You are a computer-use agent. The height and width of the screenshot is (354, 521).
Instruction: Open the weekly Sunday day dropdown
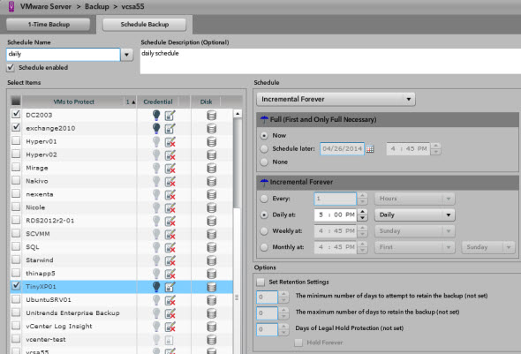(415, 230)
